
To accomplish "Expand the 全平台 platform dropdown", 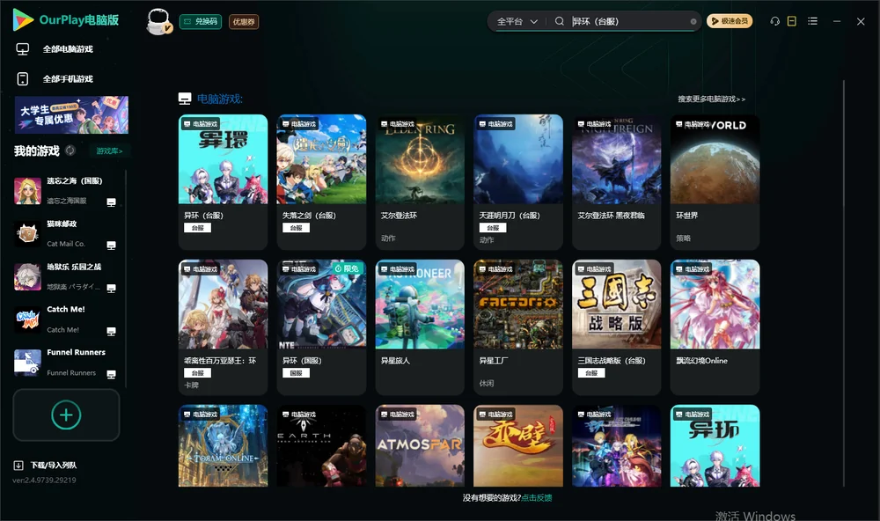I will (517, 21).
